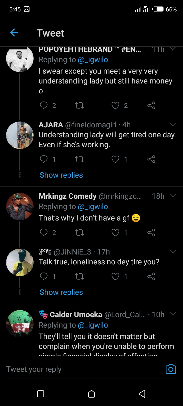Viewport: 183px width, 406px height.
Task: Open dropdown arrow on Mrkingz Comedy tweet
Action: [x=173, y=196]
